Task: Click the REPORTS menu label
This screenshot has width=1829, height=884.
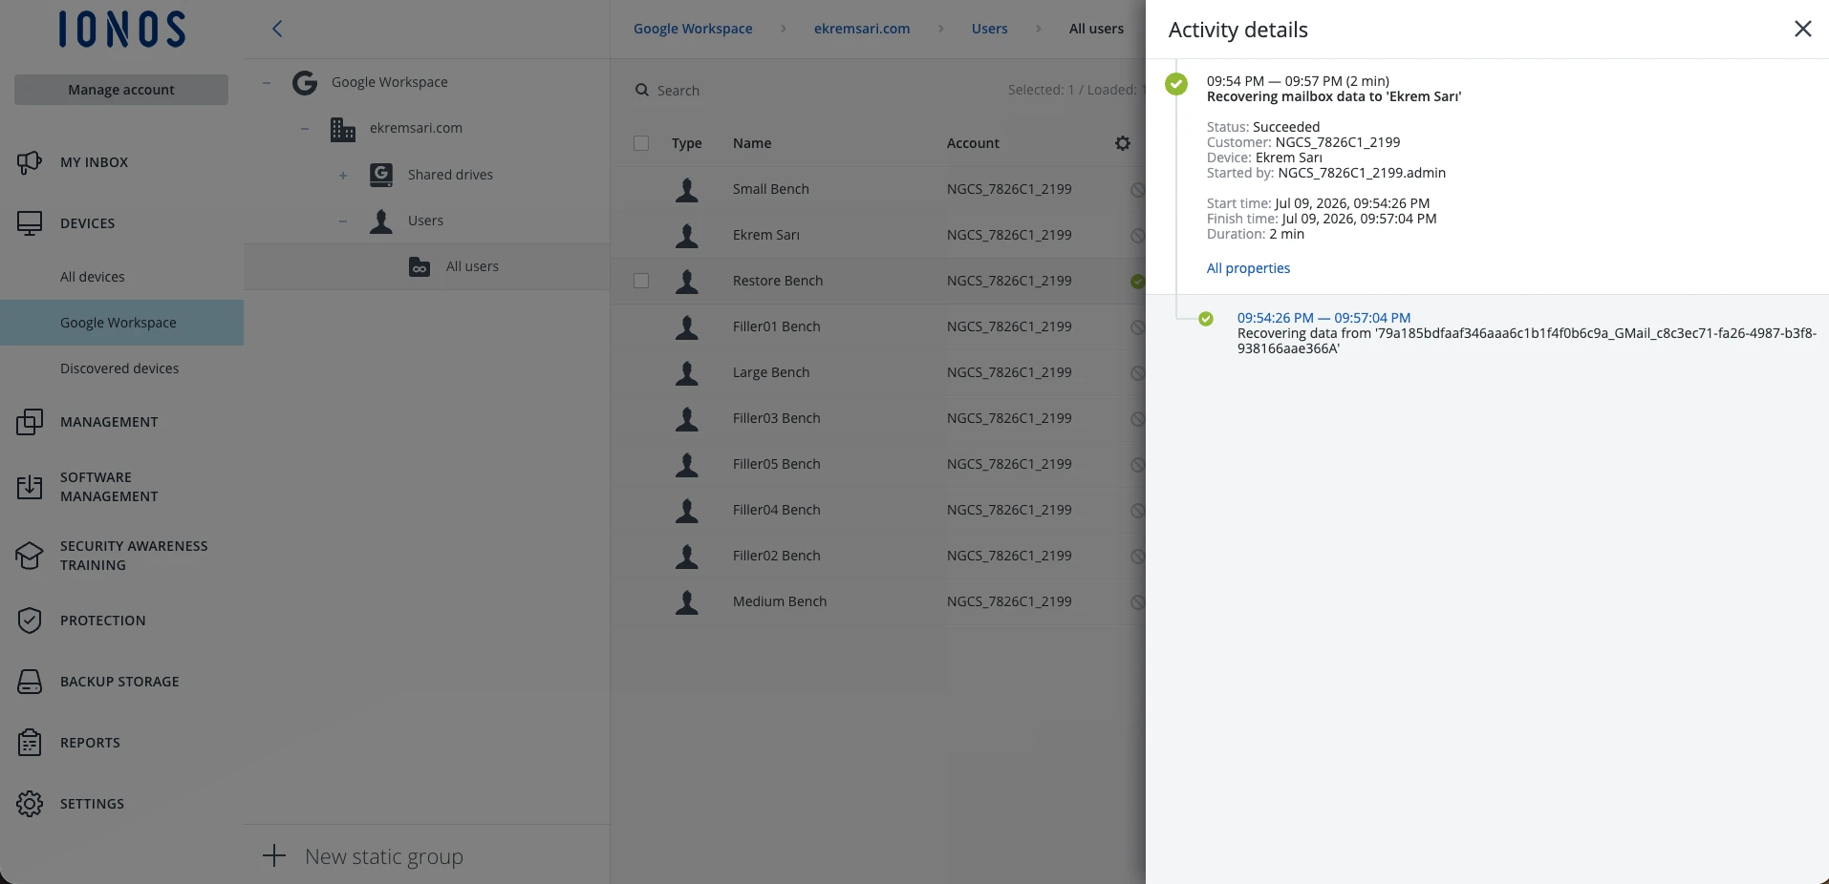Action: tap(90, 743)
